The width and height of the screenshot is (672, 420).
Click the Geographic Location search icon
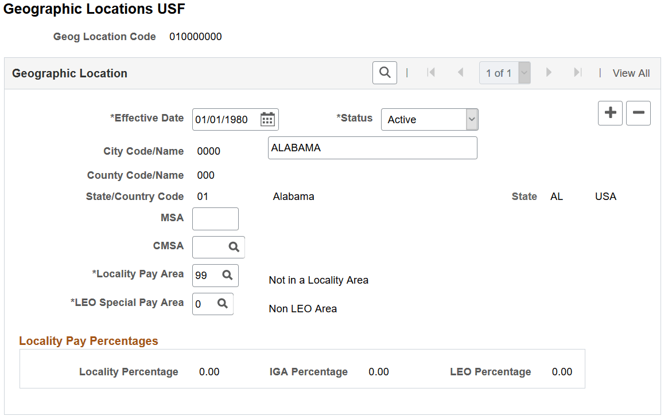(x=384, y=73)
